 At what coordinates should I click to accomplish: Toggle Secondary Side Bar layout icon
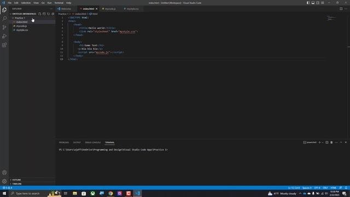318,3
